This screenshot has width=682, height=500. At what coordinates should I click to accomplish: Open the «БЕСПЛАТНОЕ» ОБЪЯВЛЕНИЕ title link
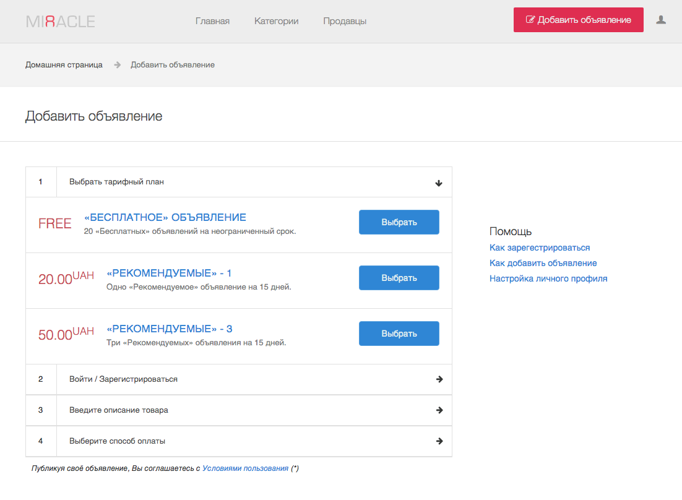pos(165,218)
